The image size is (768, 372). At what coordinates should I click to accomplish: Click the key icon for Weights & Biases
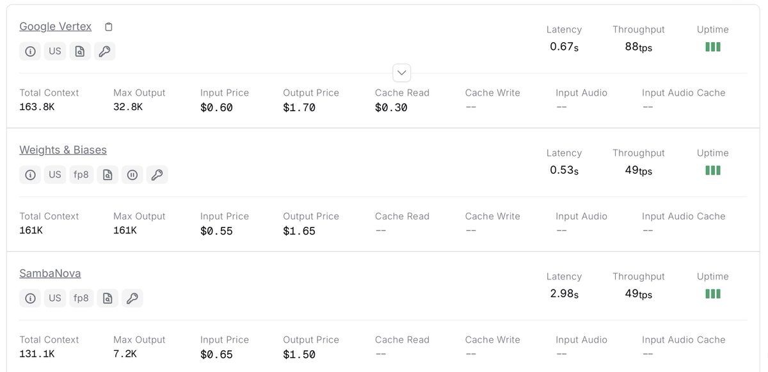pyautogui.click(x=157, y=174)
